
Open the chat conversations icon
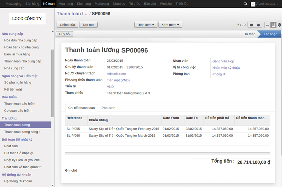pyautogui.click(x=245, y=4)
